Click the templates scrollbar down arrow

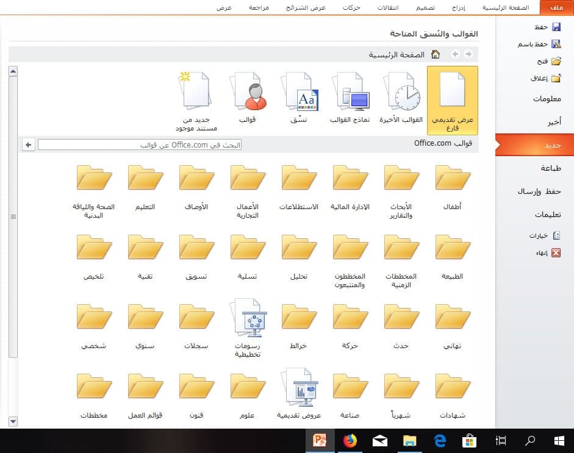pyautogui.click(x=13, y=421)
